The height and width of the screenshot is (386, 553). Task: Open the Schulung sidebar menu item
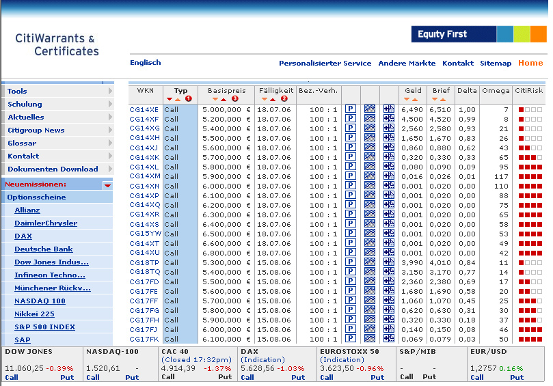pos(25,104)
